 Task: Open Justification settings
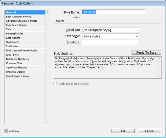point(25,46)
